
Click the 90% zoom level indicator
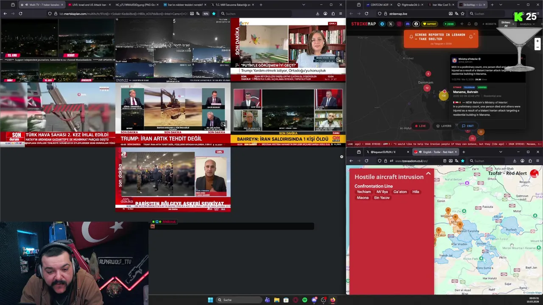pos(206,14)
